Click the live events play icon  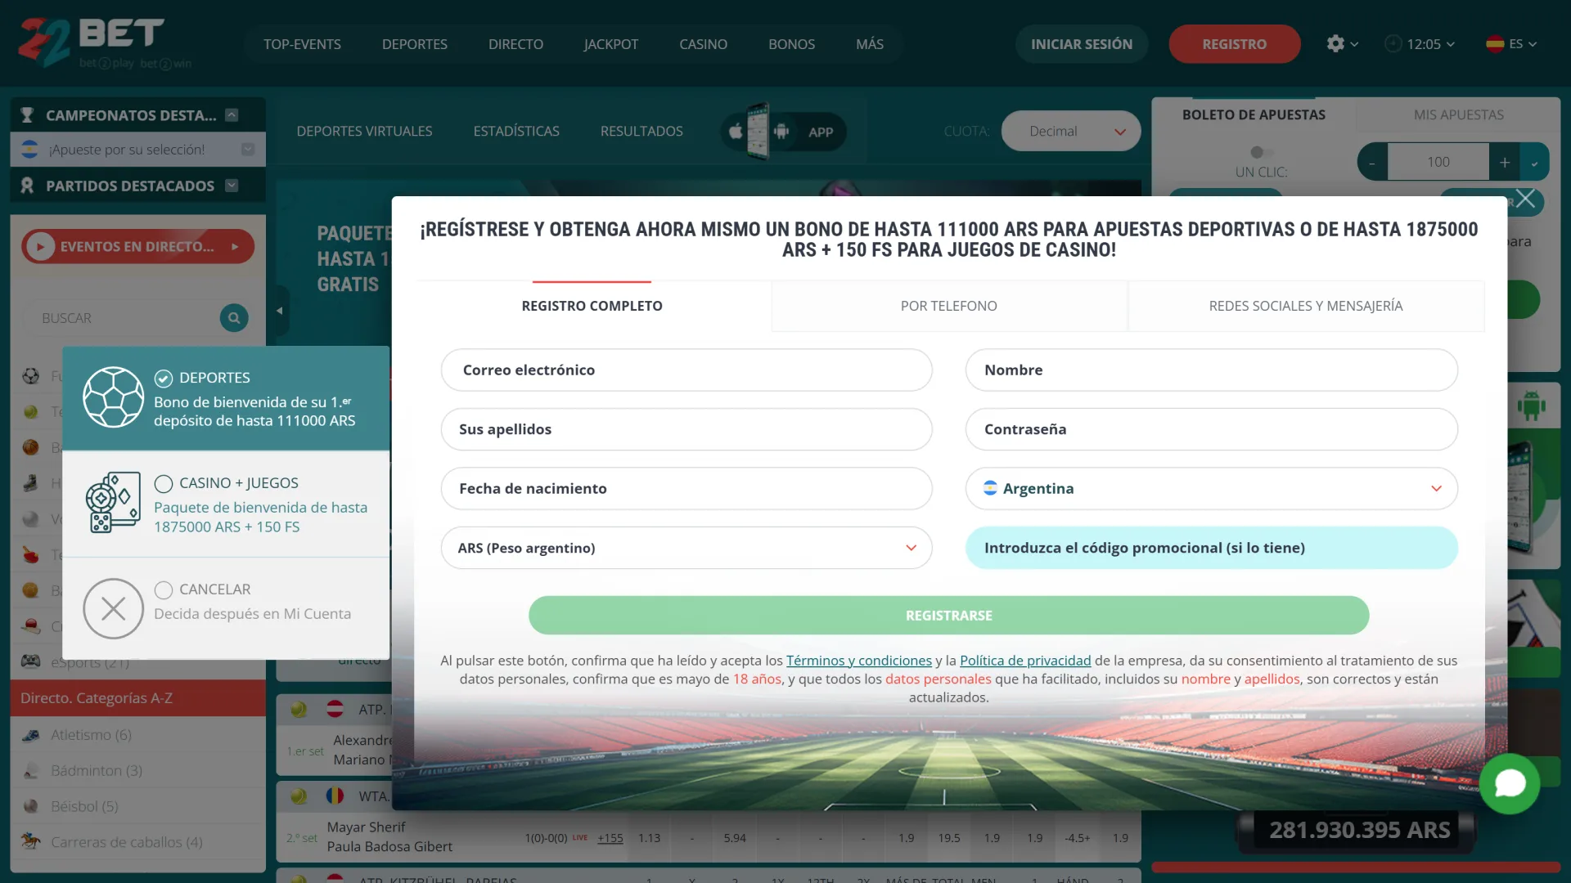point(40,246)
